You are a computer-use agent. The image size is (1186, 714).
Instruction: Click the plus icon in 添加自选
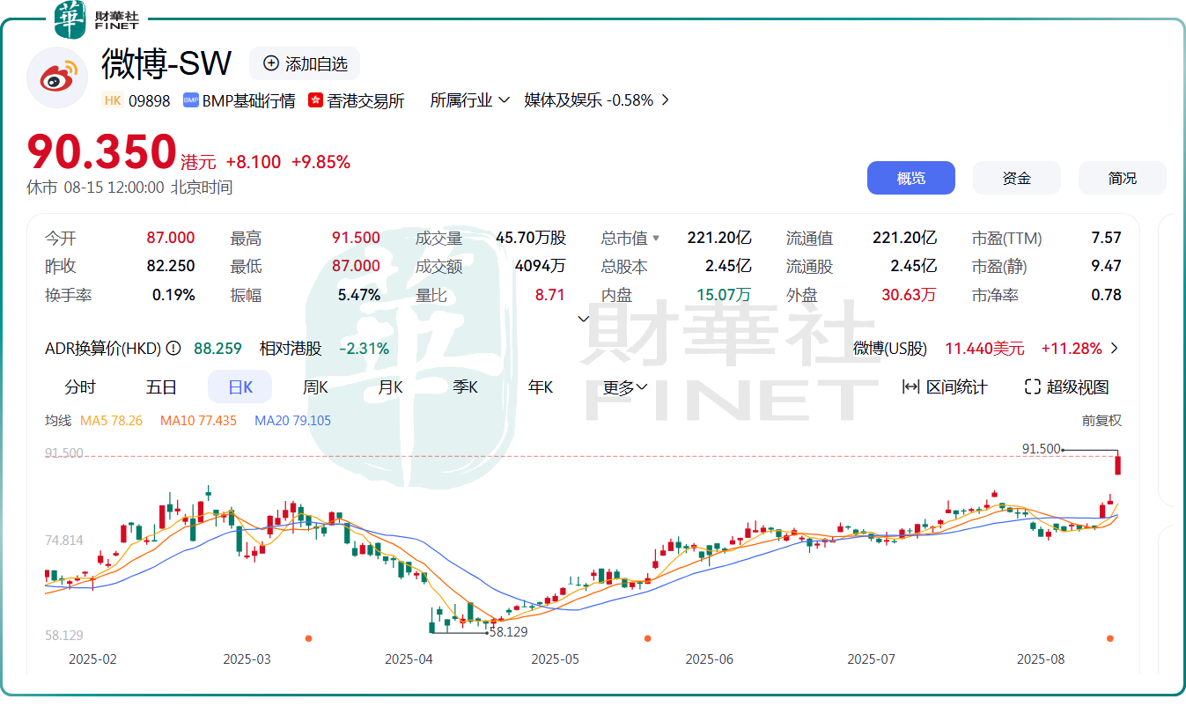[271, 63]
